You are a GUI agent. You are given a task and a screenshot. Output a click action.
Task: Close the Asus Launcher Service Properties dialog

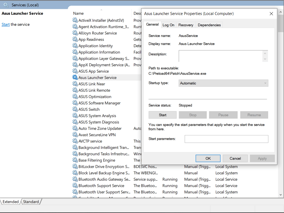(x=271, y=14)
